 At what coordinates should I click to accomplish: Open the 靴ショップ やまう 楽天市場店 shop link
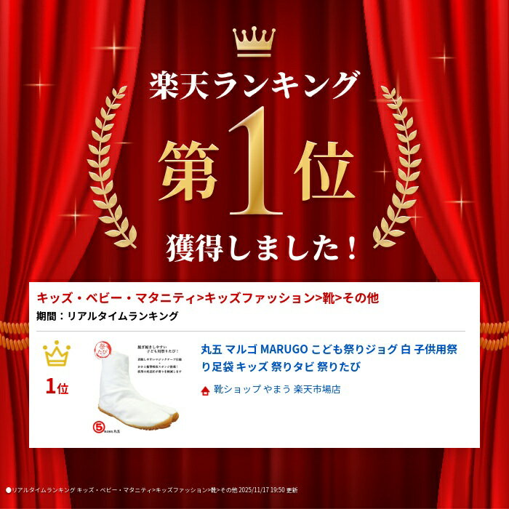(277, 389)
